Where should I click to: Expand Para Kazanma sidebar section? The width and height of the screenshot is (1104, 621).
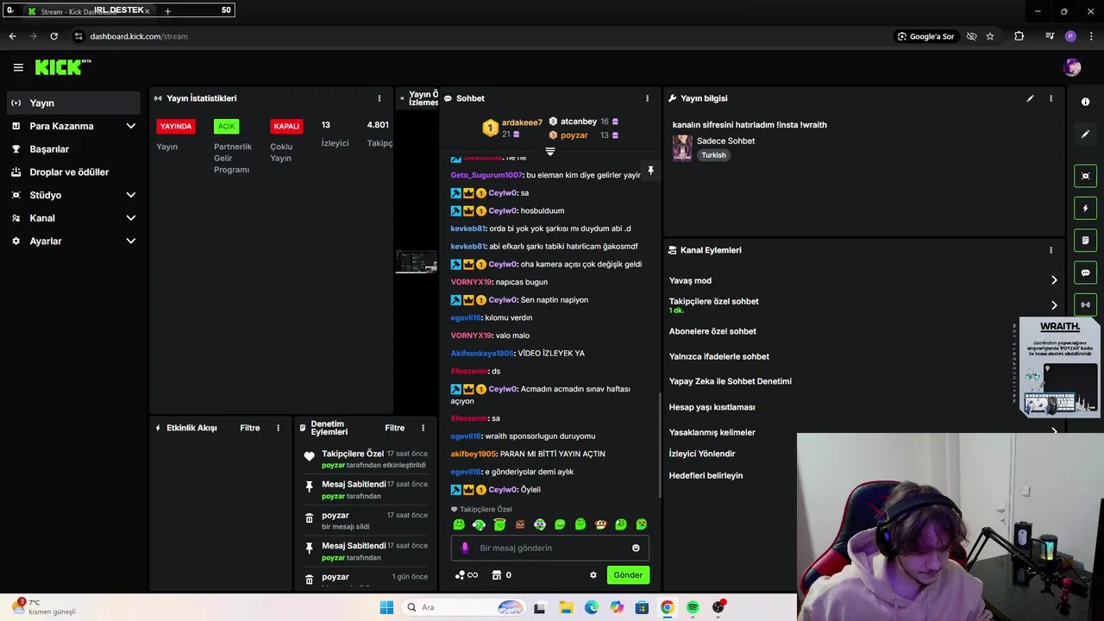coord(73,126)
